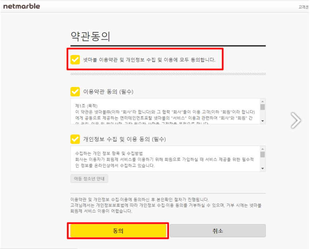Click the down arrow in 개인정보 scrollbar
This screenshot has height=249, width=310.
click(x=262, y=169)
